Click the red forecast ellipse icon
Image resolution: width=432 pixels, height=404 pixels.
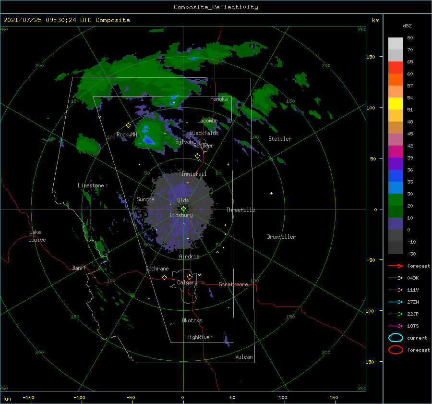(396, 350)
